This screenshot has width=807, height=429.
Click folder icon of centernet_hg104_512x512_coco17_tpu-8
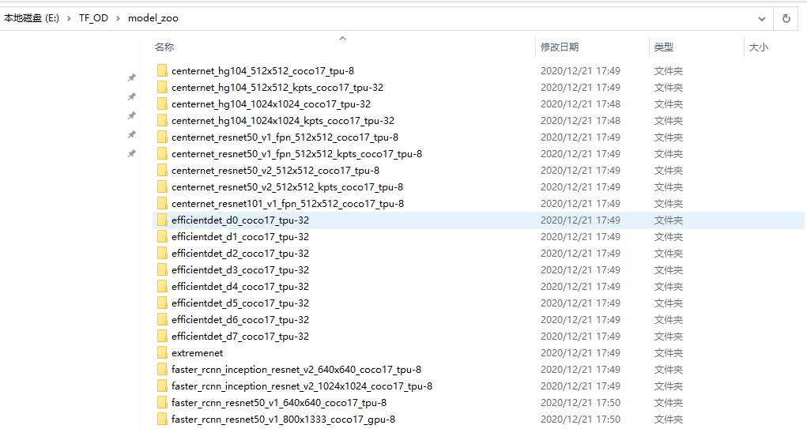[x=162, y=70]
